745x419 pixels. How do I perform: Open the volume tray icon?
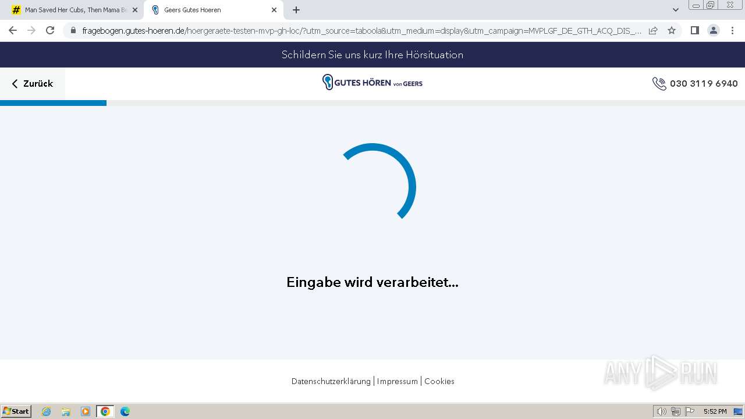point(662,411)
